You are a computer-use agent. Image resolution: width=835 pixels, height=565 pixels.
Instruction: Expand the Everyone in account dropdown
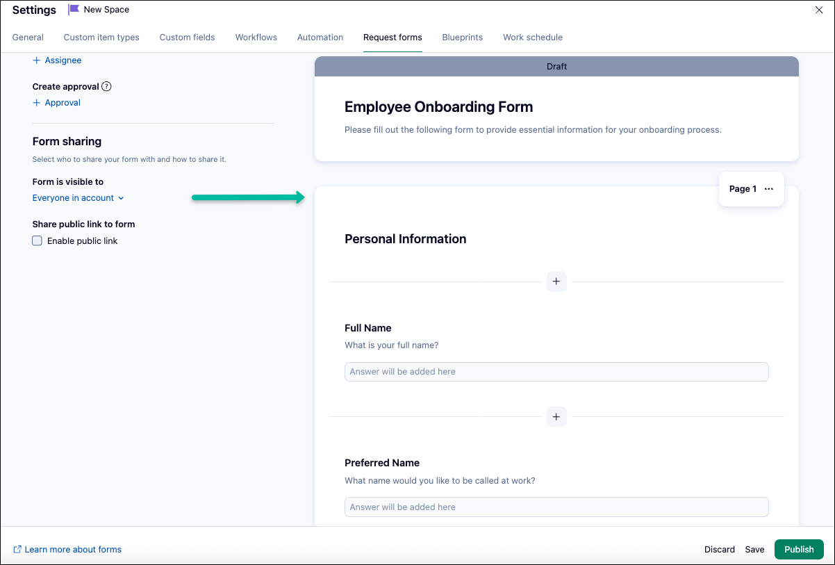pos(78,198)
